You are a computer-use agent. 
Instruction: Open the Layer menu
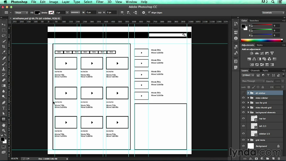[x=66, y=2]
